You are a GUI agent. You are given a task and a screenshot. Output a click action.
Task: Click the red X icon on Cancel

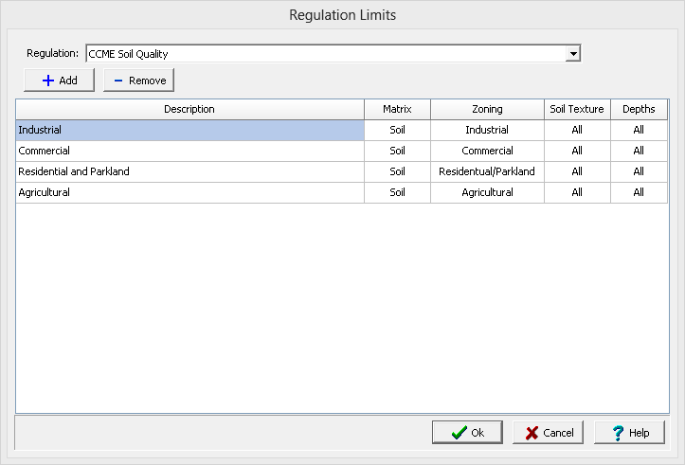pyautogui.click(x=532, y=433)
